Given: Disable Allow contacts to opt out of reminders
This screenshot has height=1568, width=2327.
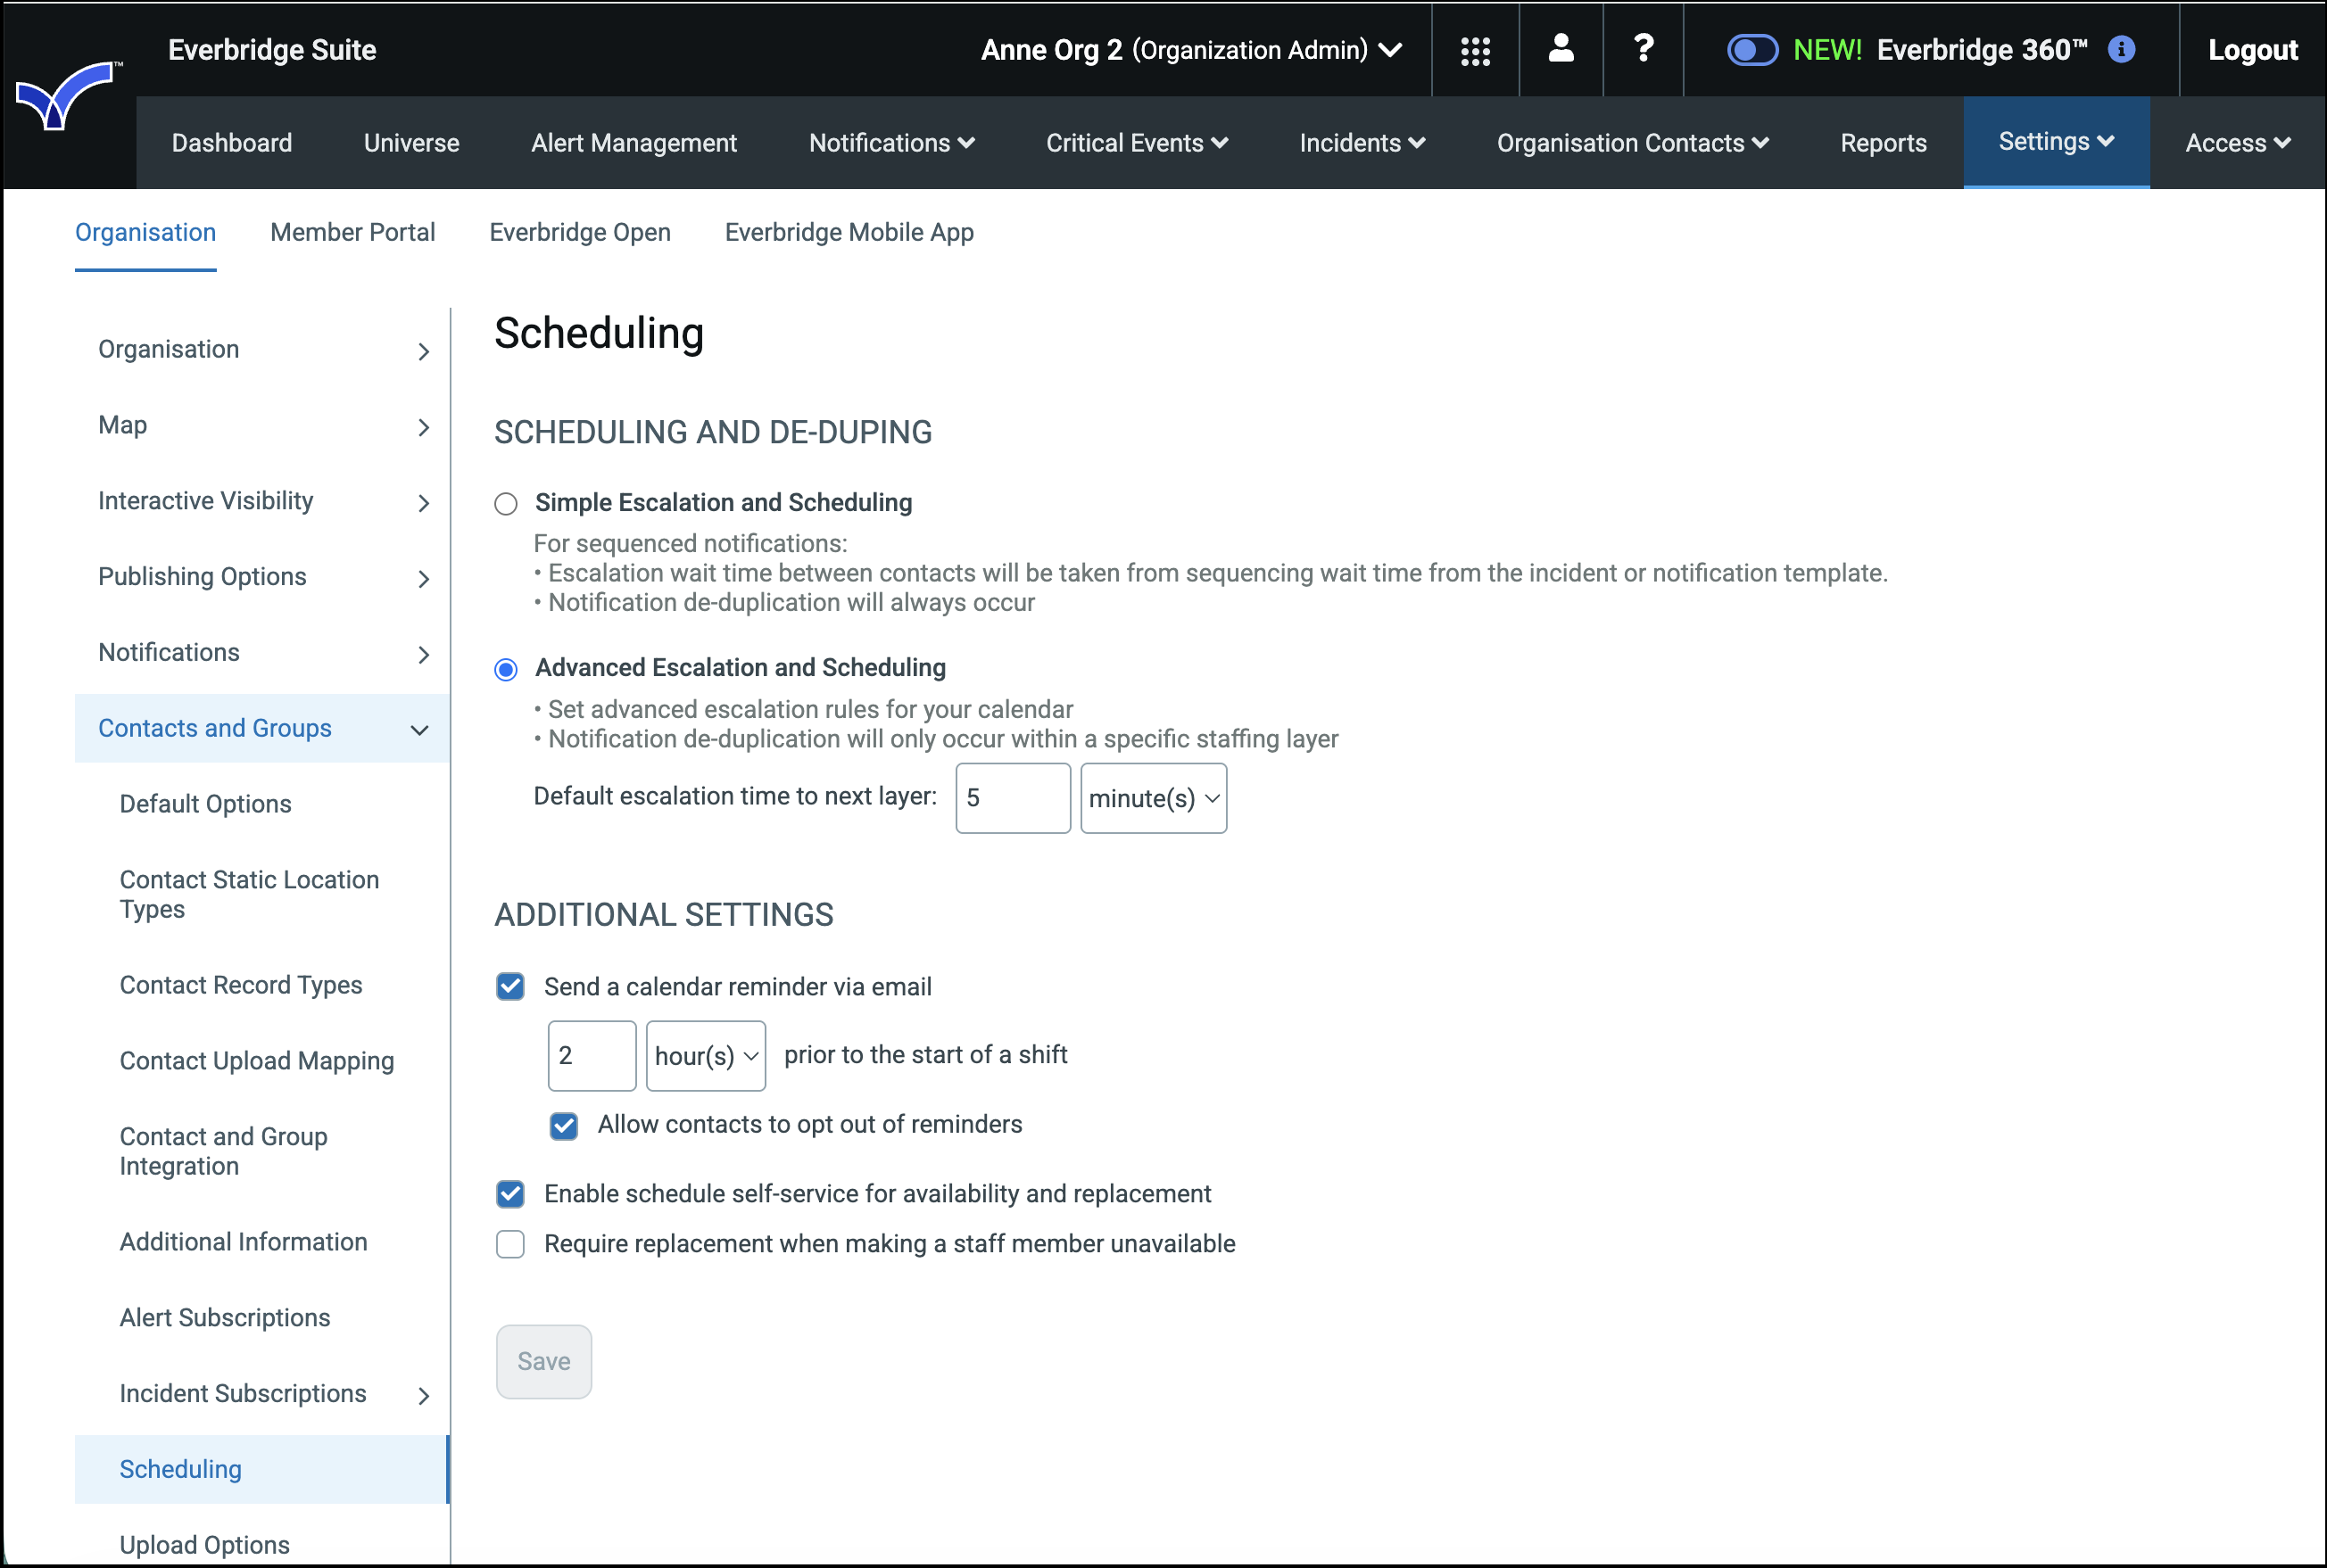Looking at the screenshot, I should click(x=564, y=1125).
